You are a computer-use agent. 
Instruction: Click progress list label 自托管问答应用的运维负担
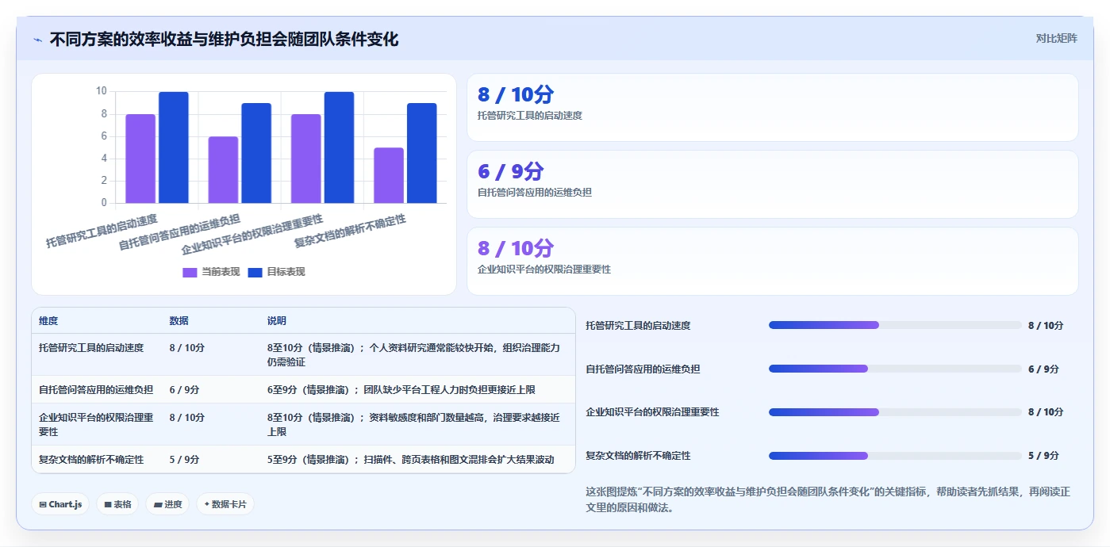(643, 369)
